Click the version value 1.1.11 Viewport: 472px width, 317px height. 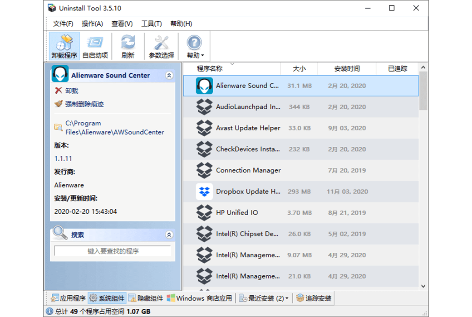pos(63,158)
